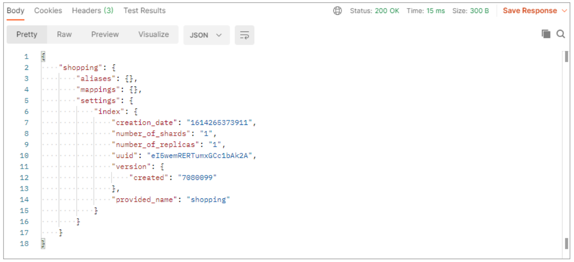The width and height of the screenshot is (574, 262).
Task: View the Test Results tab
Action: click(x=145, y=11)
